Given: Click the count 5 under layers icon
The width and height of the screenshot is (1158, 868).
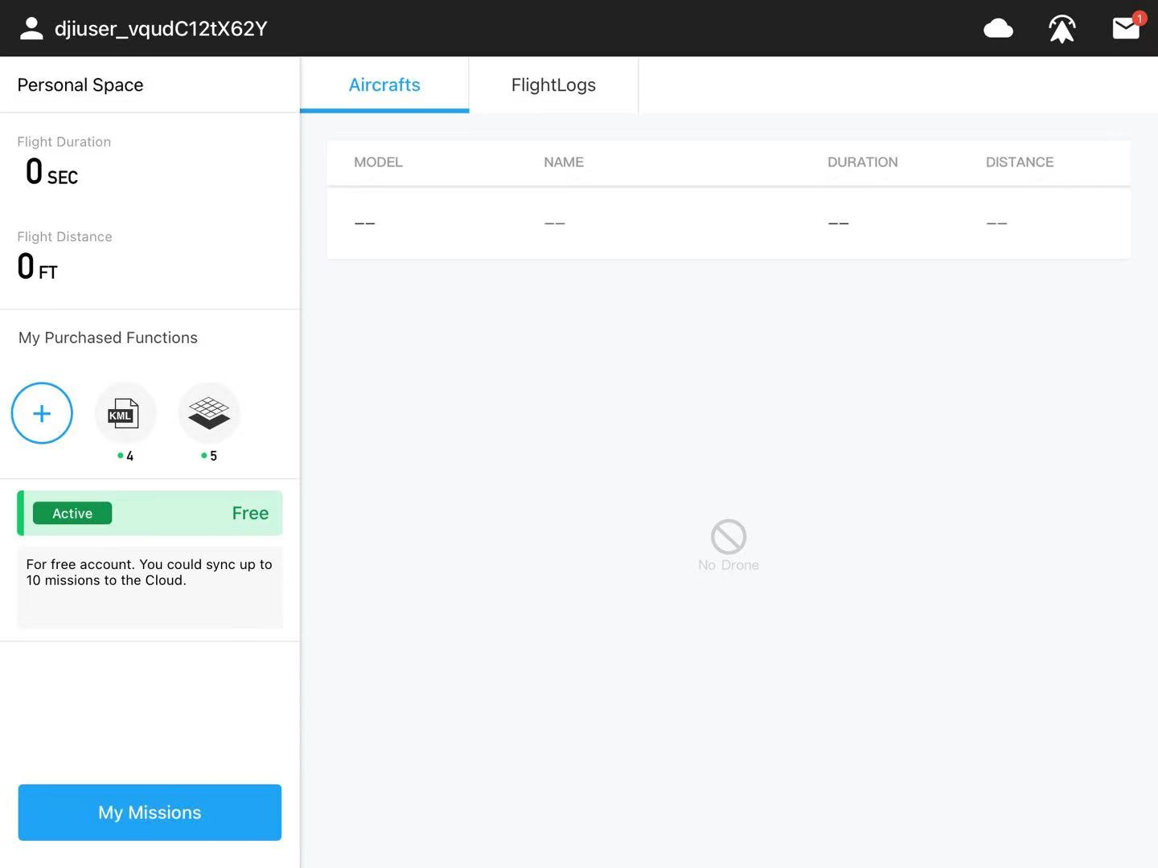Looking at the screenshot, I should pyautogui.click(x=213, y=457).
